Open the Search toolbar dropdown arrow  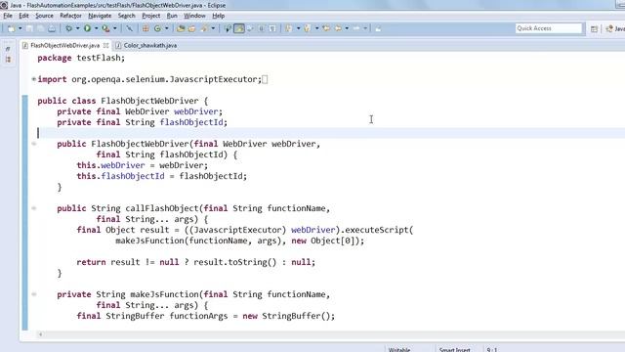pyautogui.click(x=213, y=28)
